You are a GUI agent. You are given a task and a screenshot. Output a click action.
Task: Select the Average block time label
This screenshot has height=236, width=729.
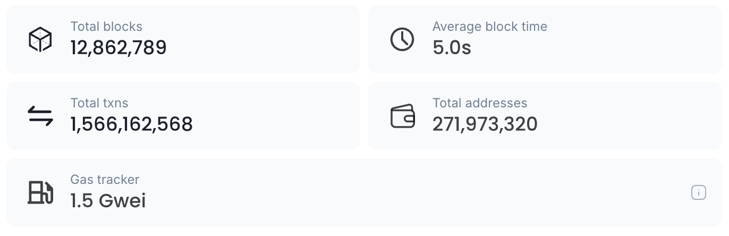[489, 27]
